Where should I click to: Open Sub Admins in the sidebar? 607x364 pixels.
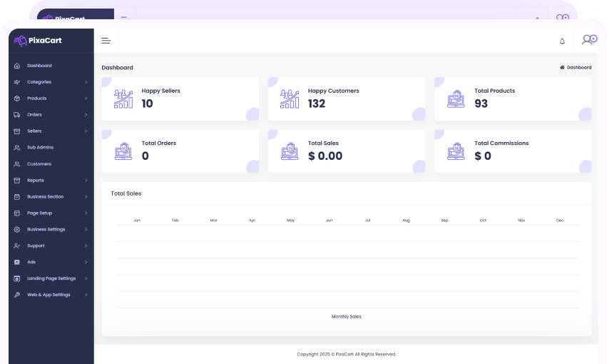click(x=40, y=148)
